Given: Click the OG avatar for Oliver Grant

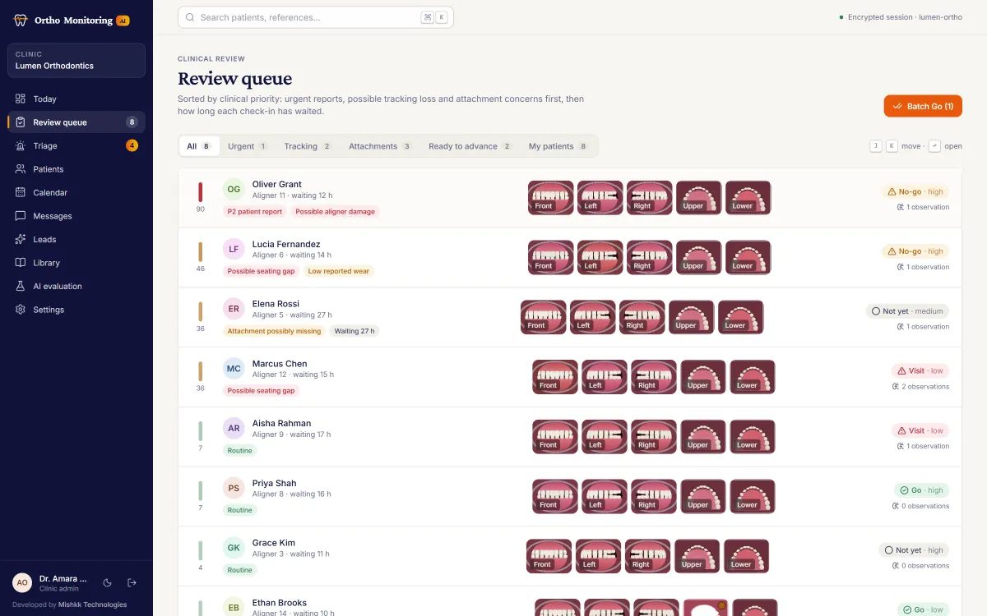Looking at the screenshot, I should point(234,190).
